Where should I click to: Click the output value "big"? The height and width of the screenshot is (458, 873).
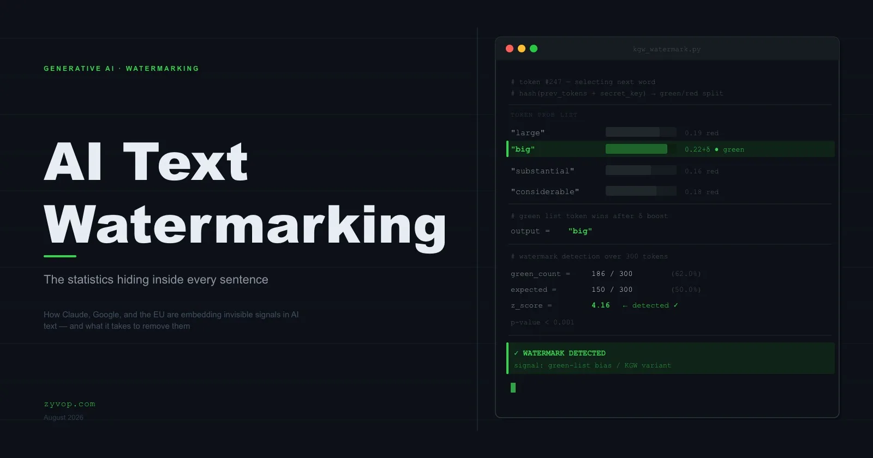(580, 231)
